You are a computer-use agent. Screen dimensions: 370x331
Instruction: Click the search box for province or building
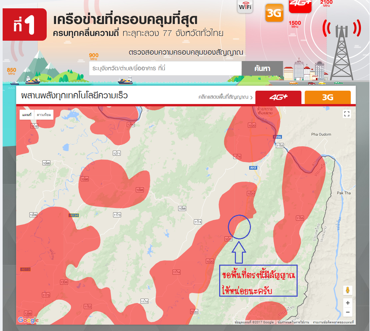click(165, 68)
